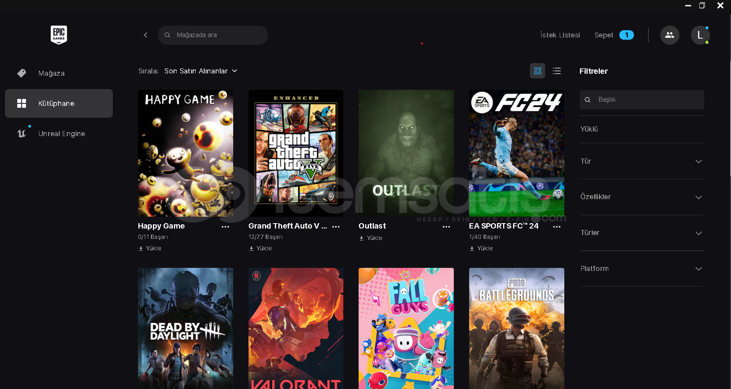The width and height of the screenshot is (731, 389).
Task: Open the Valorant cover thumbnail
Action: (296, 328)
